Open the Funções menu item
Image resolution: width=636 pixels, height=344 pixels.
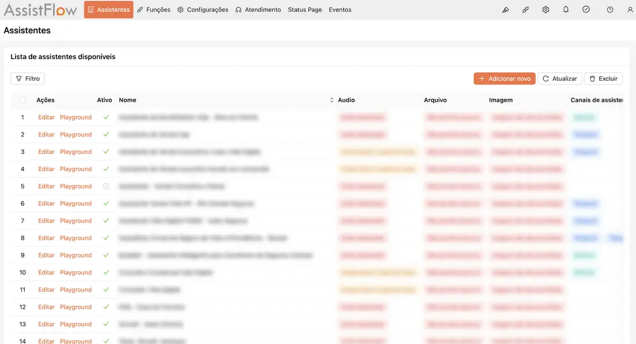coord(153,10)
